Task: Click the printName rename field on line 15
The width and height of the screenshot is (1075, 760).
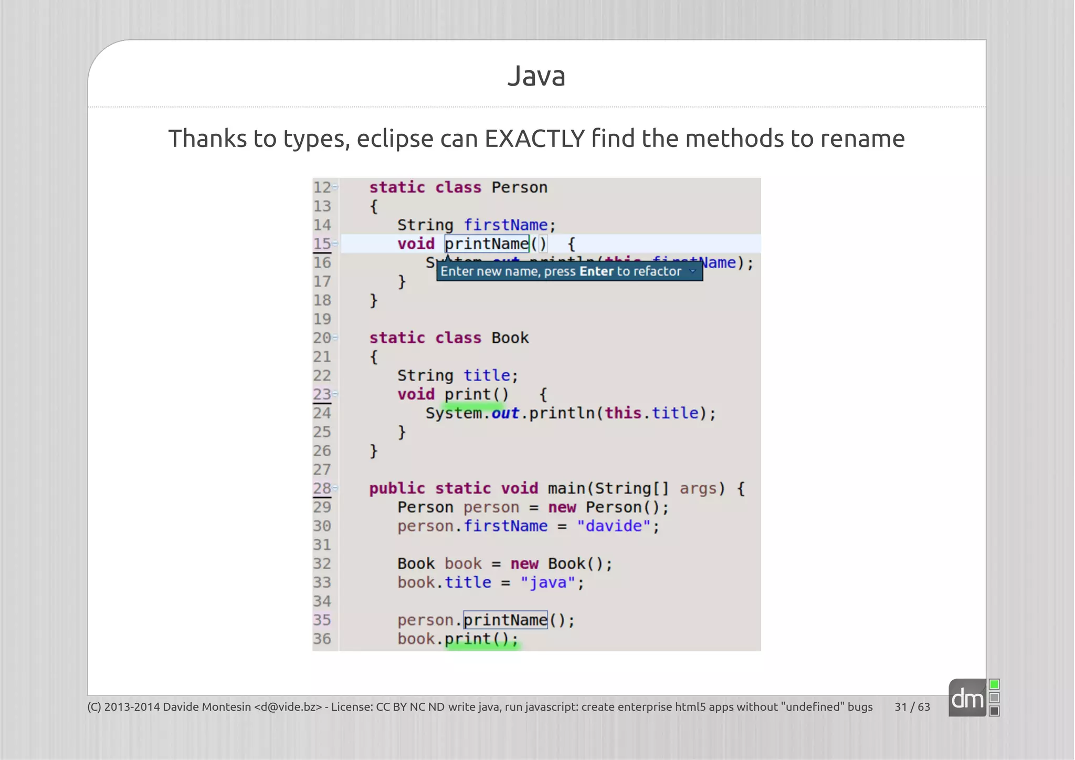Action: 487,244
